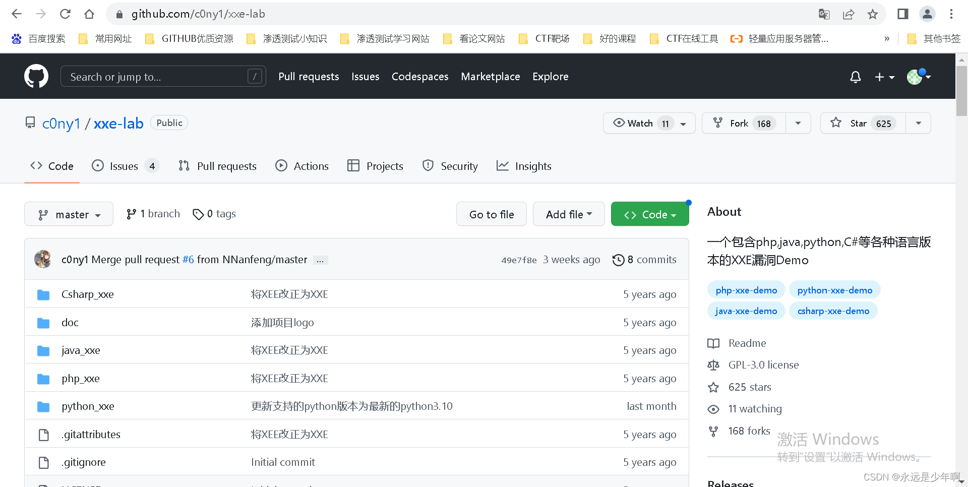
Task: Open the xxe-lab repository link
Action: pos(118,124)
